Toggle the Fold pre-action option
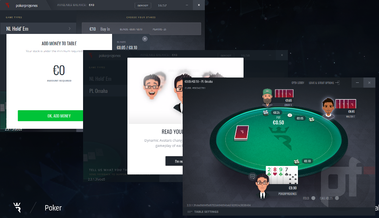This screenshot has width=379, height=218. pos(313,198)
